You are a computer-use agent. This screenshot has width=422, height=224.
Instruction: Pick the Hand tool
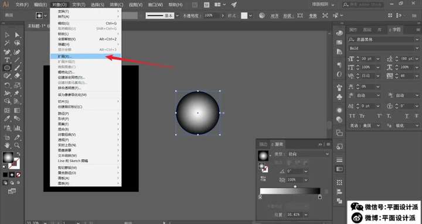click(7, 145)
